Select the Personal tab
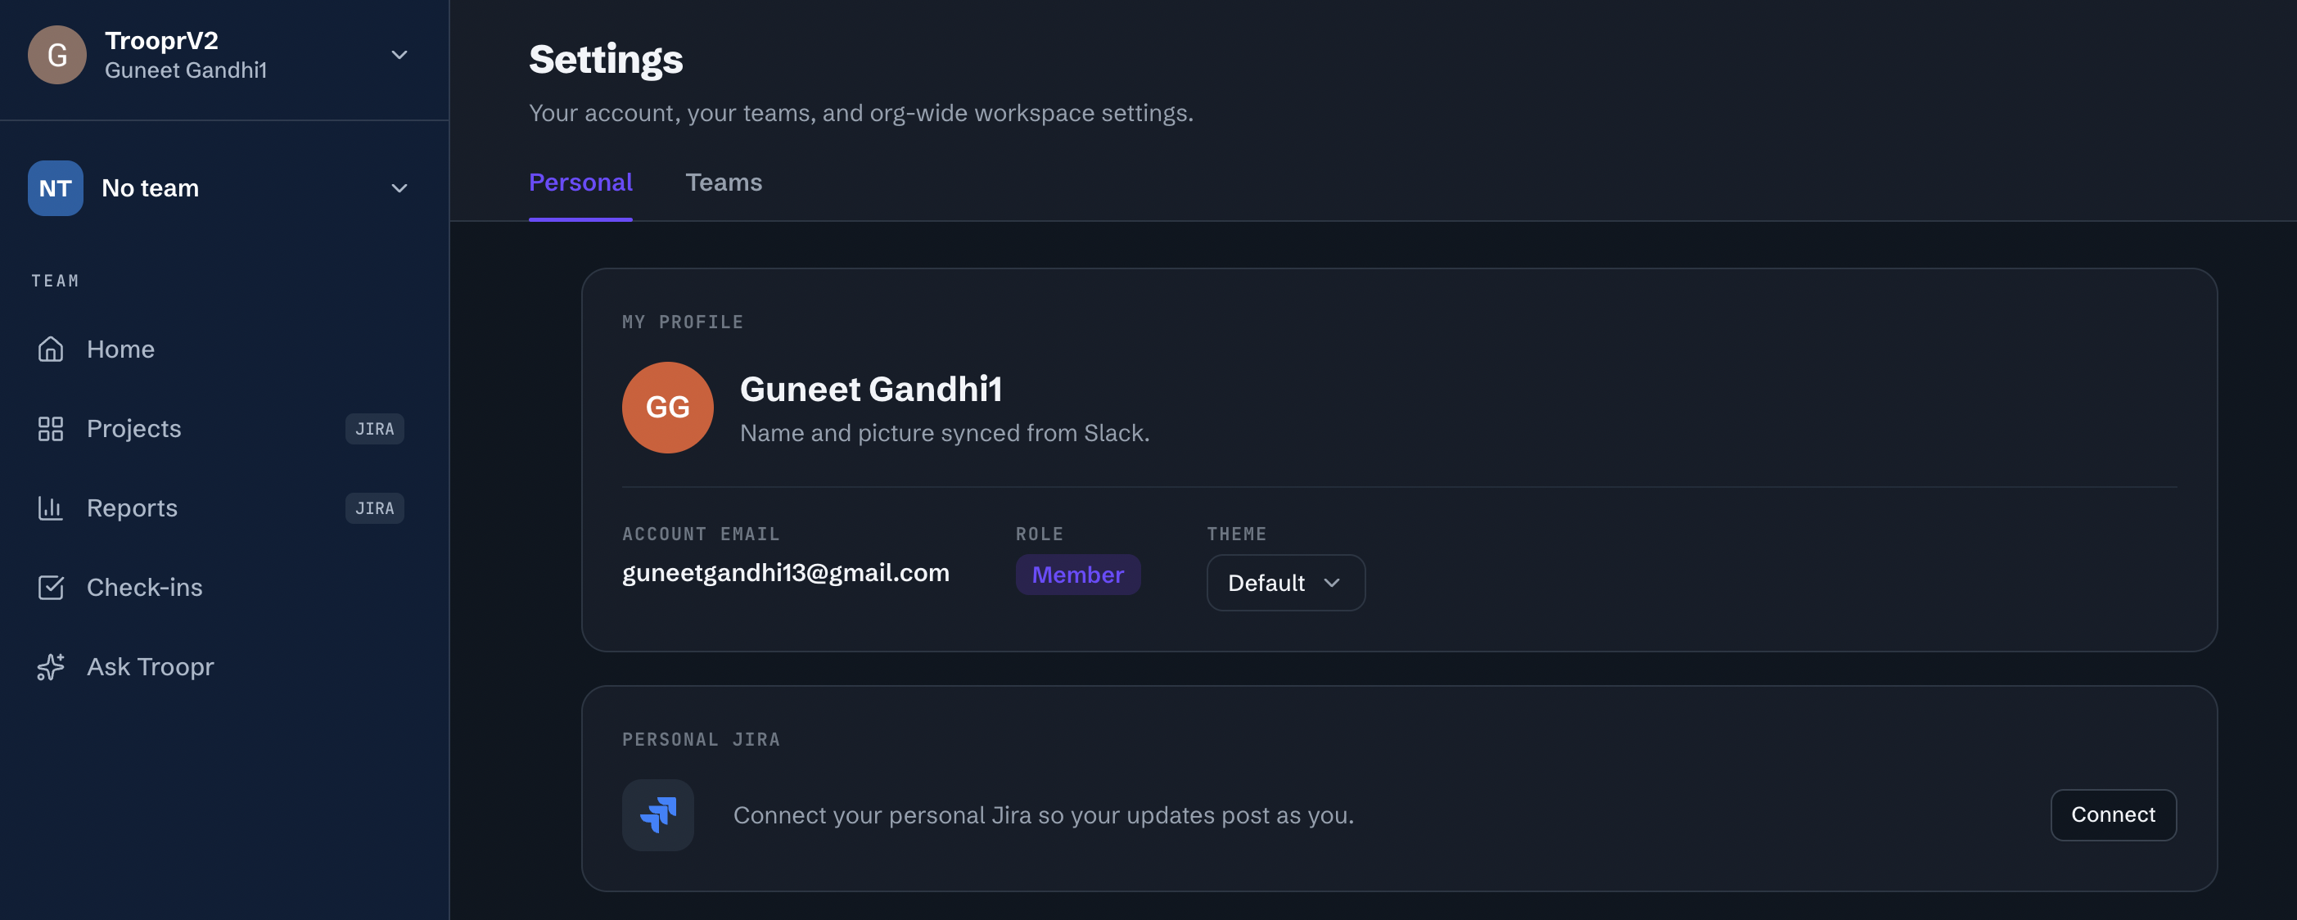 580,183
